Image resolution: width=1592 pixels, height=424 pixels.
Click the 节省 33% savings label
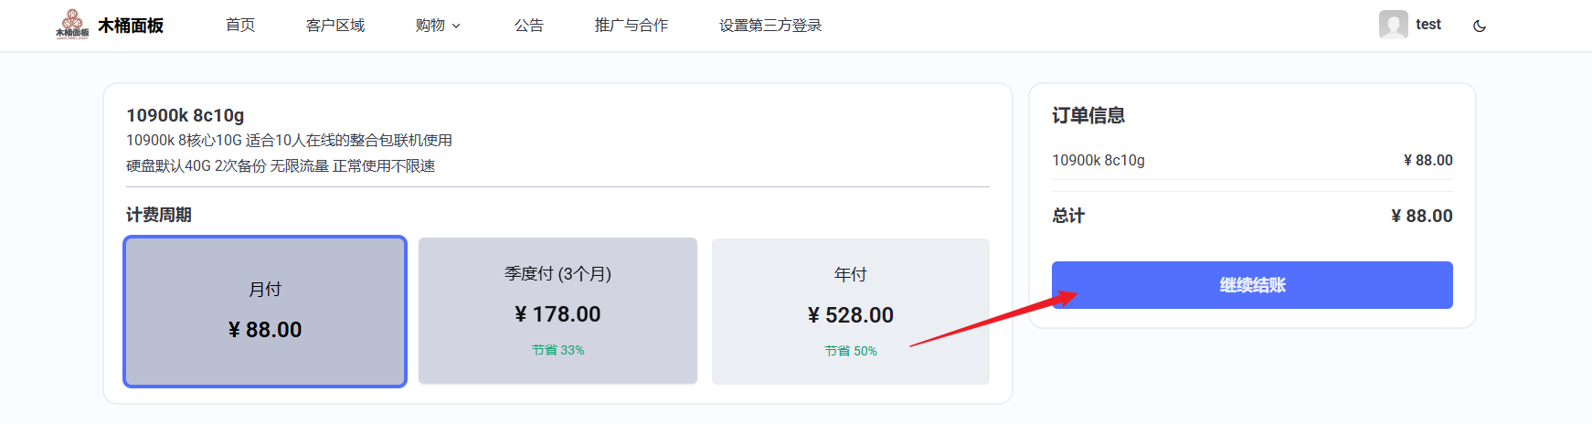coord(557,350)
